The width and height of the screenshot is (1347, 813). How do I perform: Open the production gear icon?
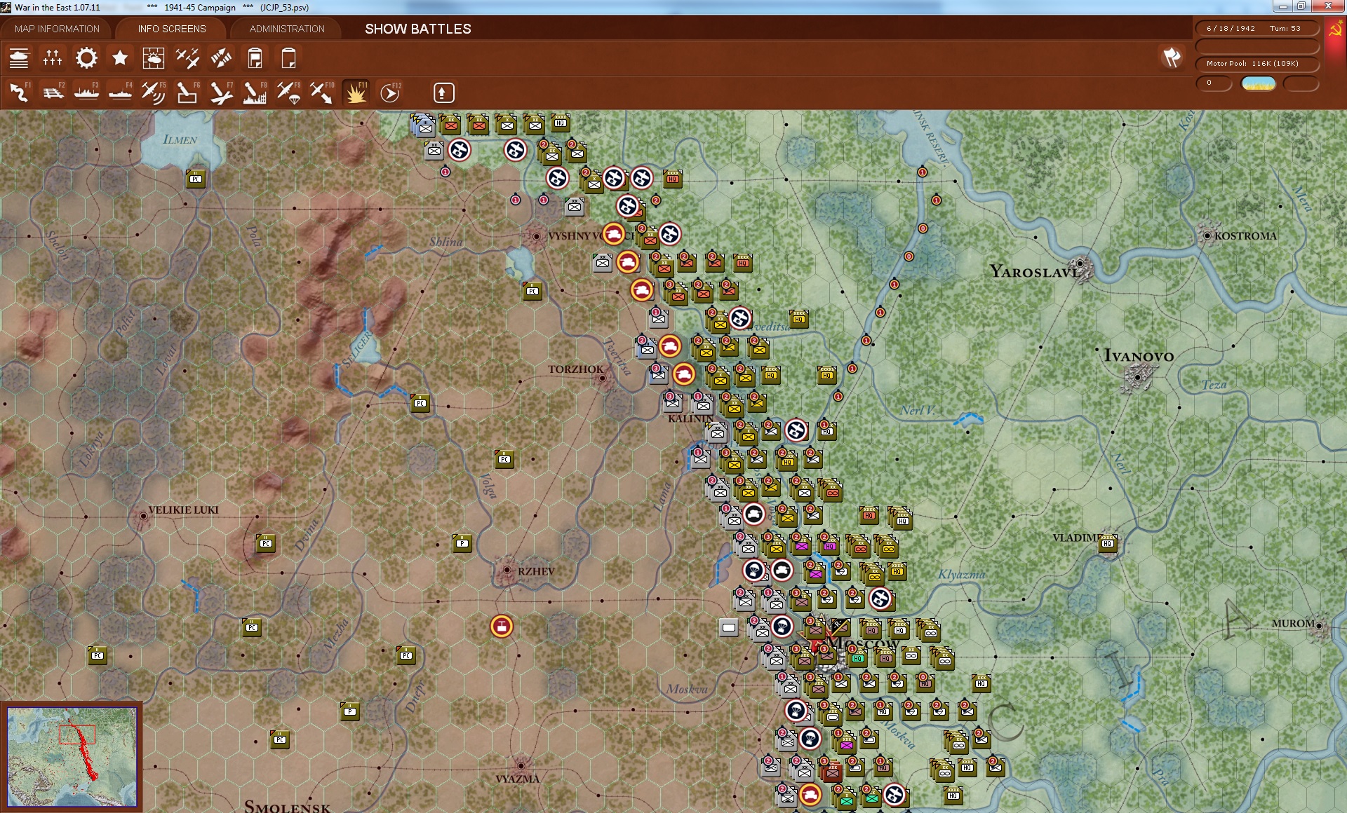pyautogui.click(x=86, y=58)
